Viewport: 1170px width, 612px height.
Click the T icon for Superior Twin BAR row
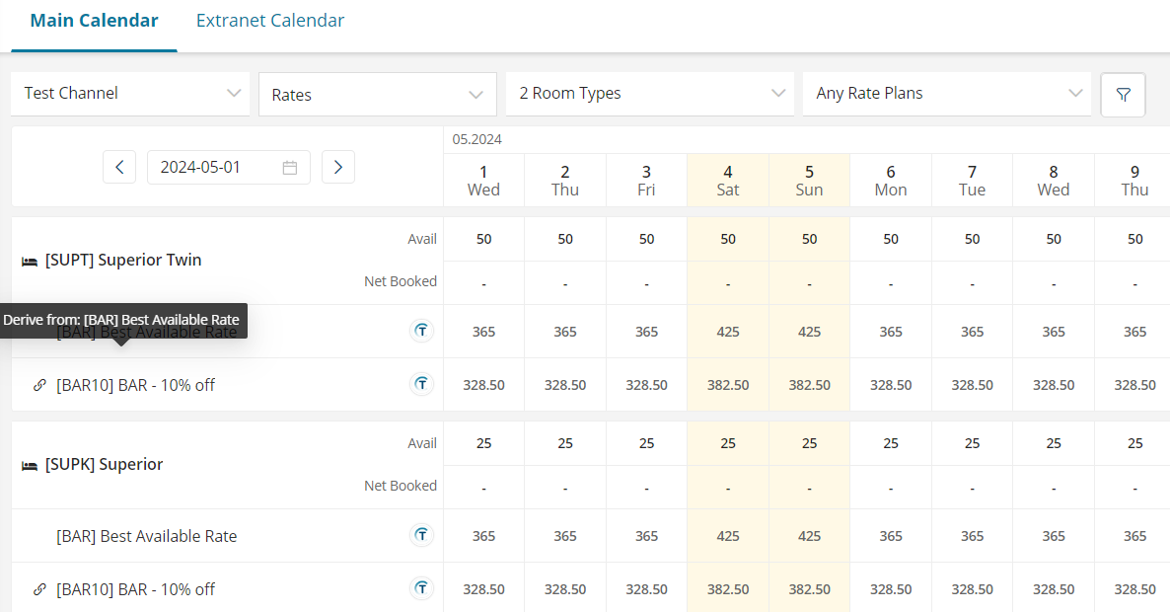click(421, 331)
